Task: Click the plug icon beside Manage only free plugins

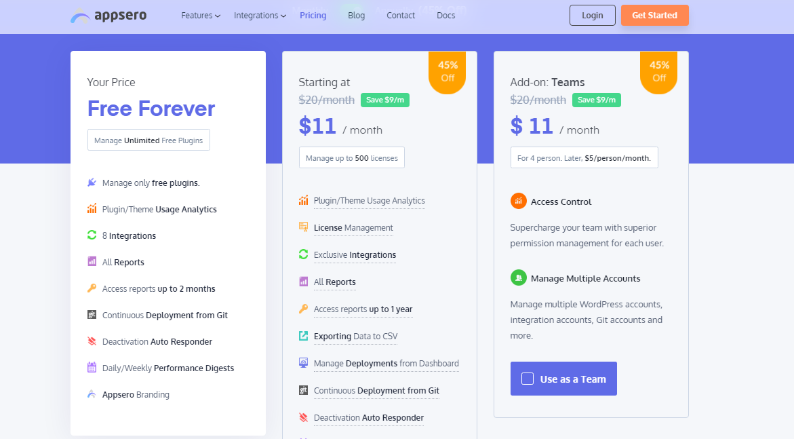Action: click(92, 183)
